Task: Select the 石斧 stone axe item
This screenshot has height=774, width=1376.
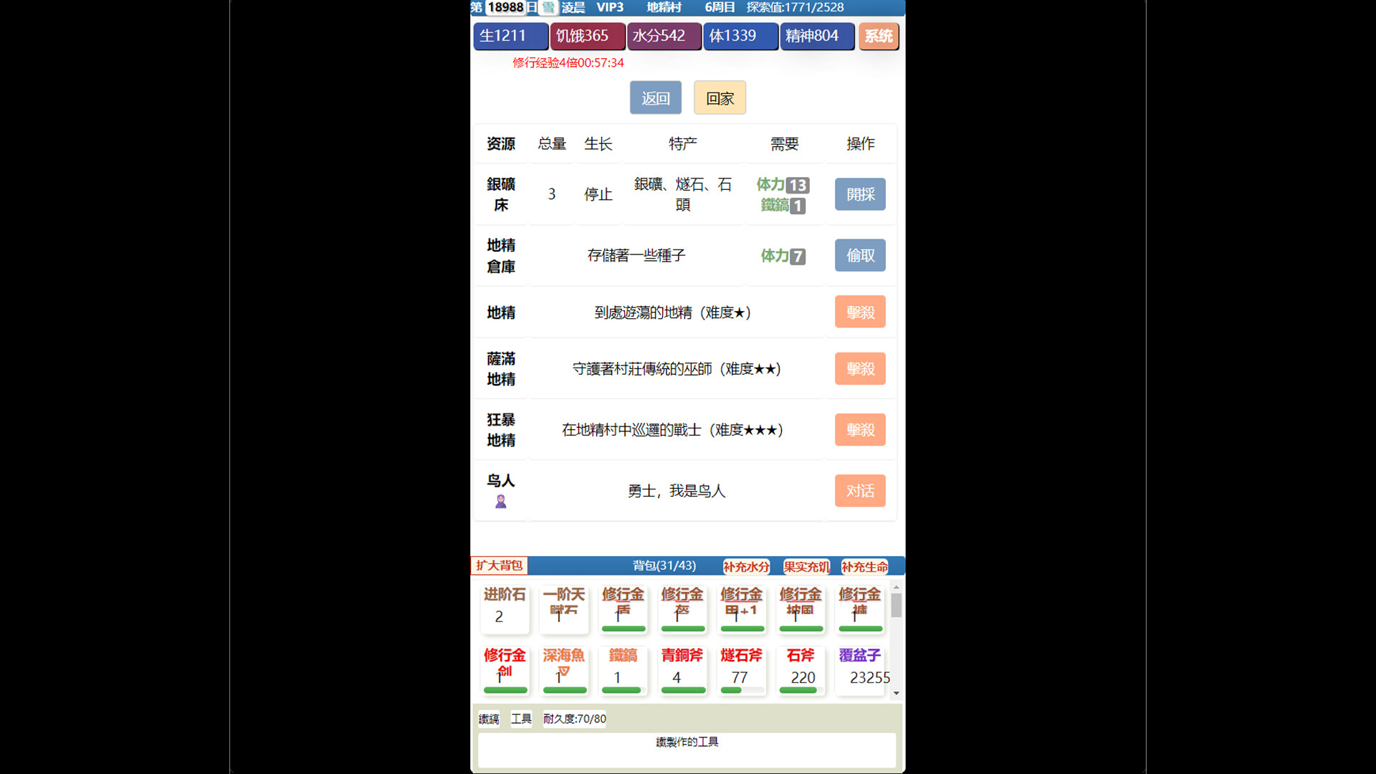Action: [801, 670]
